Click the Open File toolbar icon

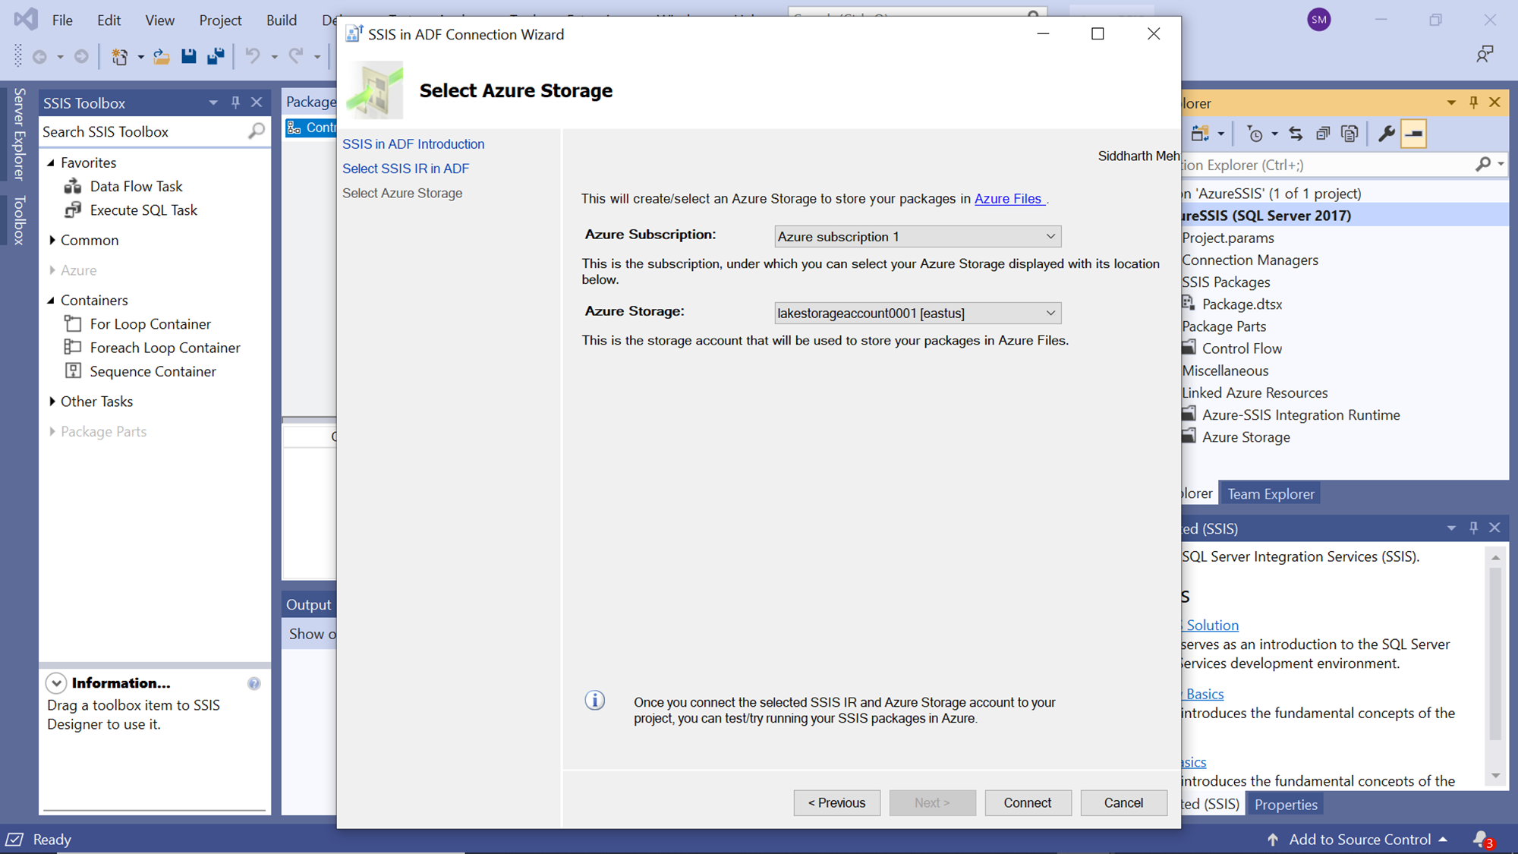(162, 56)
